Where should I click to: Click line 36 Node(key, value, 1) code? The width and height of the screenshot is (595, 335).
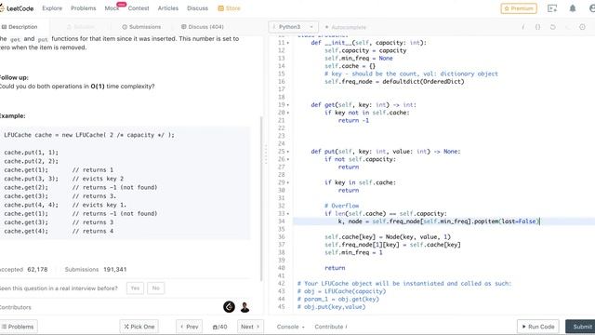coord(388,237)
